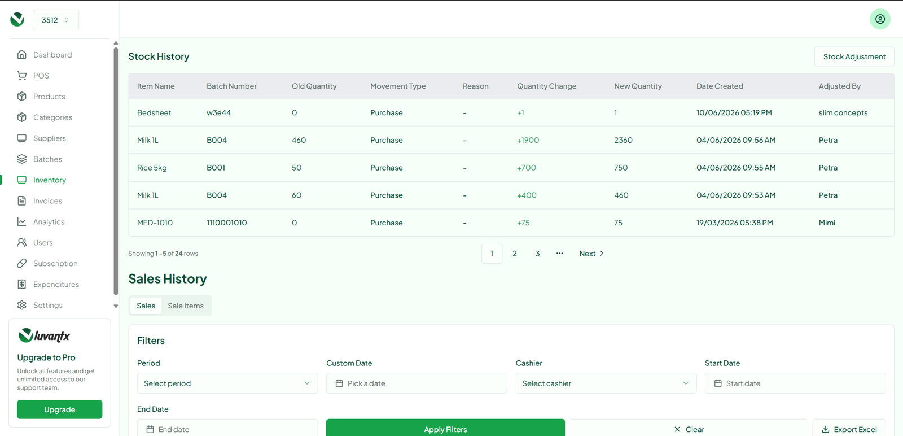This screenshot has width=903, height=436.
Task: Go to page 2 of stock history
Action: tap(515, 254)
